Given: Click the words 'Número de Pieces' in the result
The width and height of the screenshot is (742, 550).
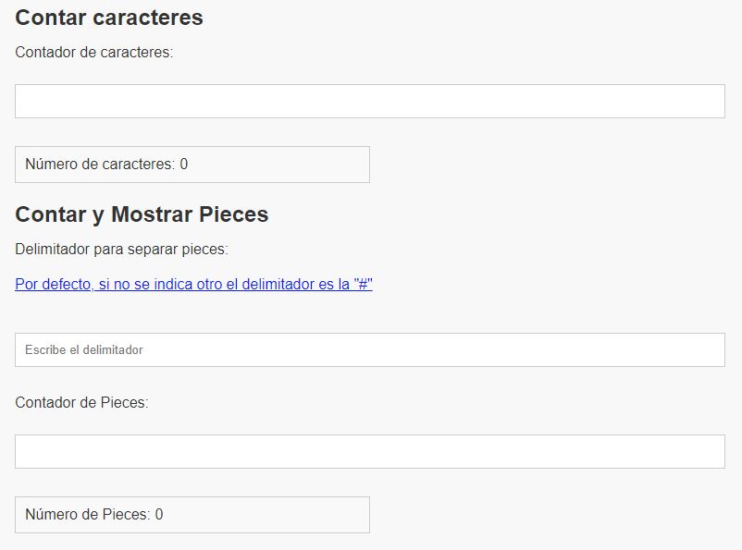Looking at the screenshot, I should [87, 515].
